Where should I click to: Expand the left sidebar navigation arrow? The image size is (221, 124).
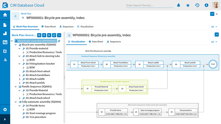point(5,119)
